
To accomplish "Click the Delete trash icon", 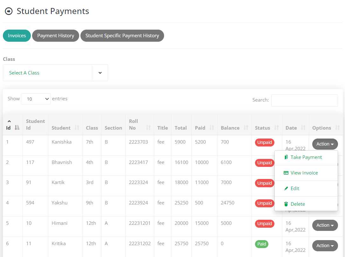I will coord(286,204).
